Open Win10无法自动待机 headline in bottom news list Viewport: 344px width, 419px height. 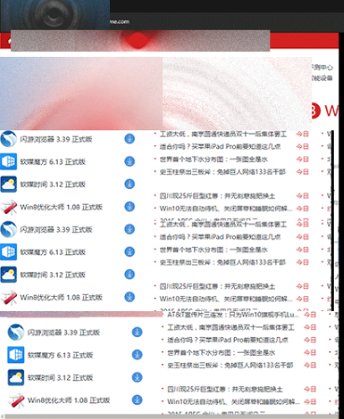(x=233, y=401)
